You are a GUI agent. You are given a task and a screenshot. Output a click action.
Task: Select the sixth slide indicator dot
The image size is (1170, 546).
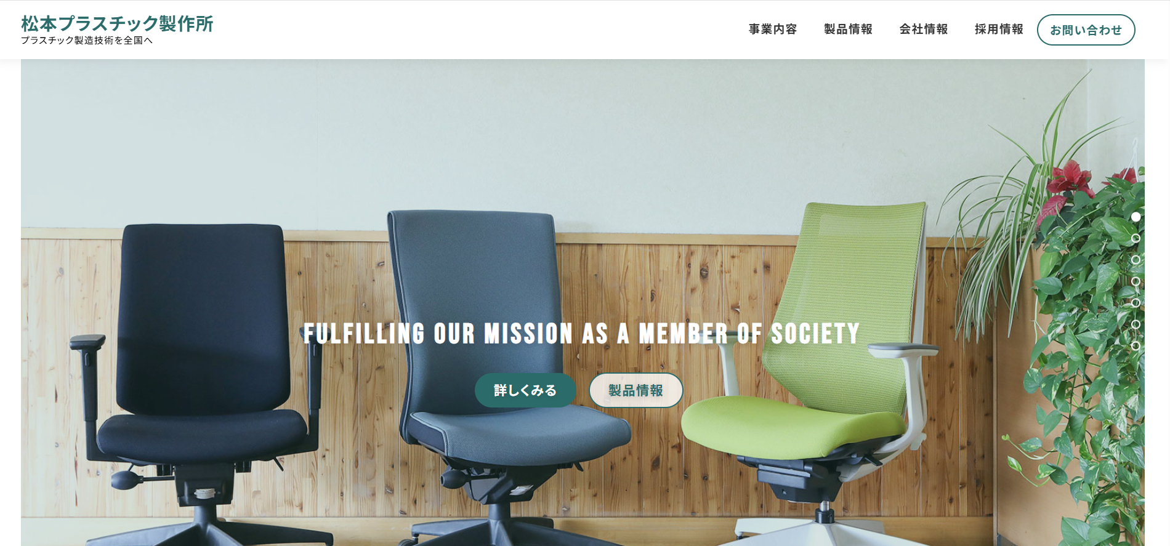tap(1136, 324)
